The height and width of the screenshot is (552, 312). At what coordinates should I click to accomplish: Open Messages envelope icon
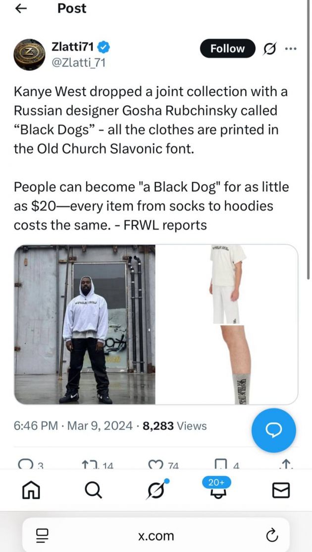281,490
